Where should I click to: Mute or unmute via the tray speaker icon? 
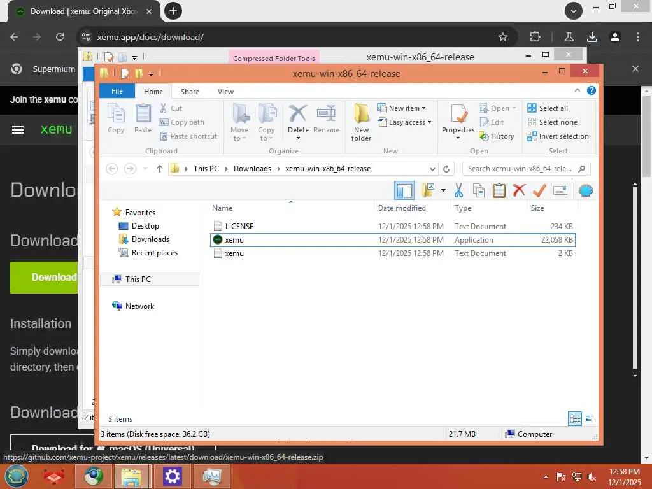[x=592, y=477]
